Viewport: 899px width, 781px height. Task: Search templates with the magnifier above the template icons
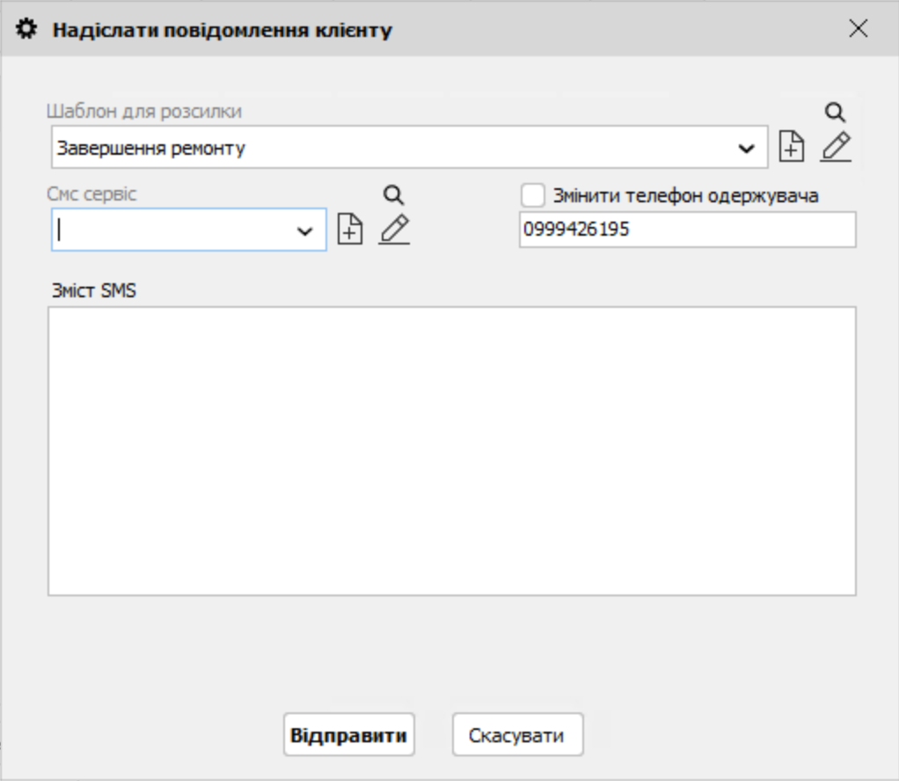coord(835,112)
